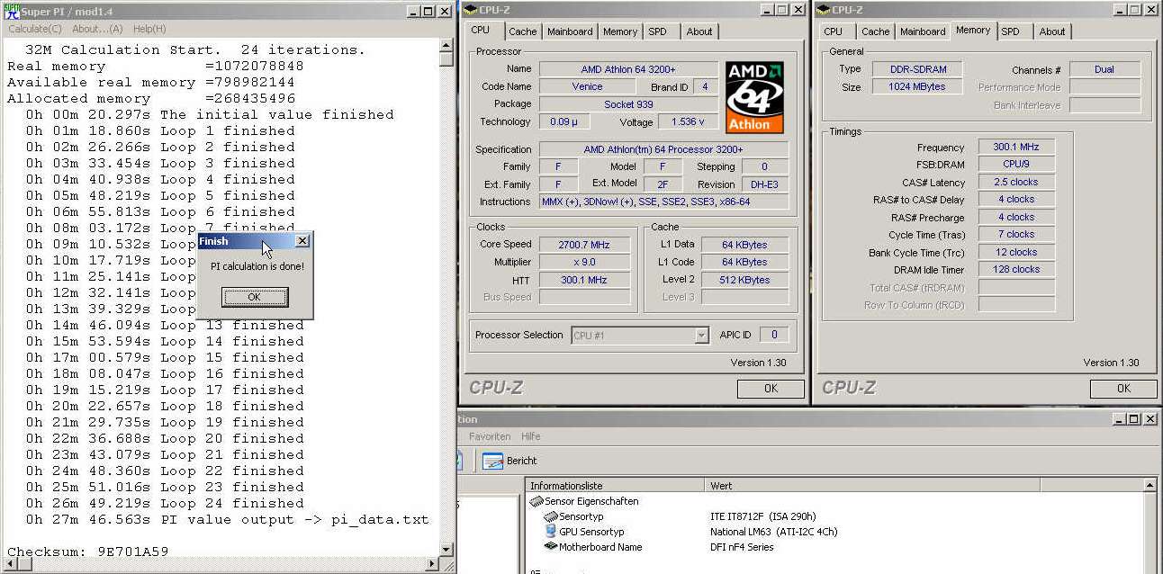The height and width of the screenshot is (574, 1163).
Task: Click the Allocated memory =268435496 line
Action: click(151, 98)
